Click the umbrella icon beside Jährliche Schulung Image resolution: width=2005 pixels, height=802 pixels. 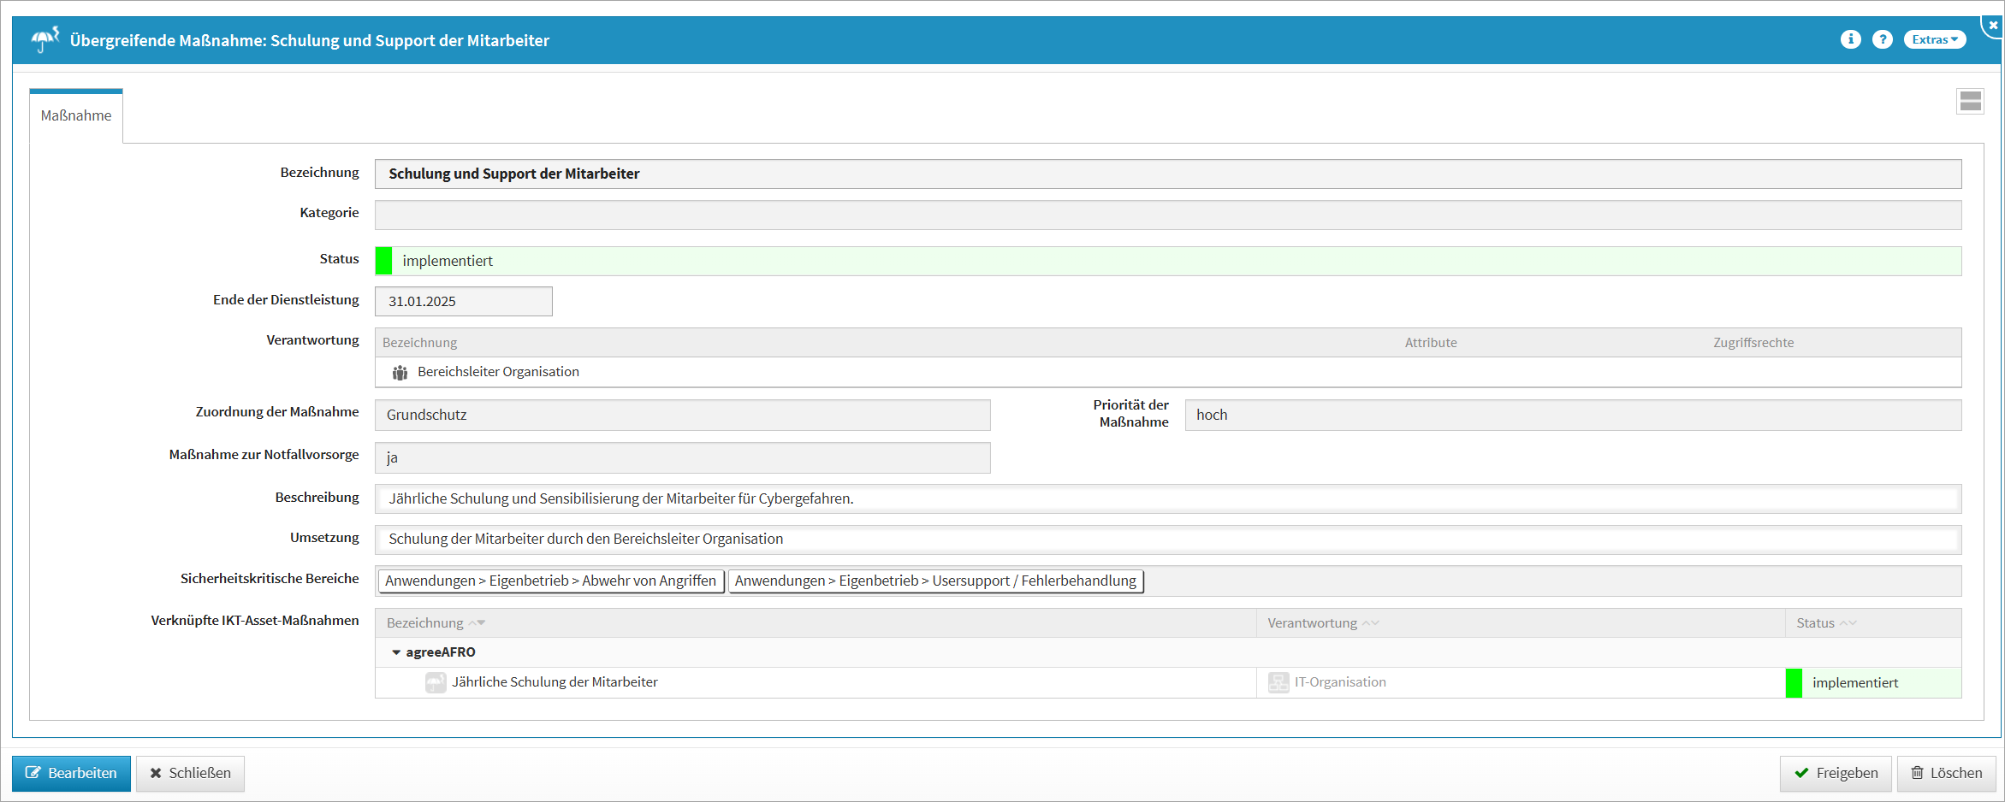click(436, 682)
